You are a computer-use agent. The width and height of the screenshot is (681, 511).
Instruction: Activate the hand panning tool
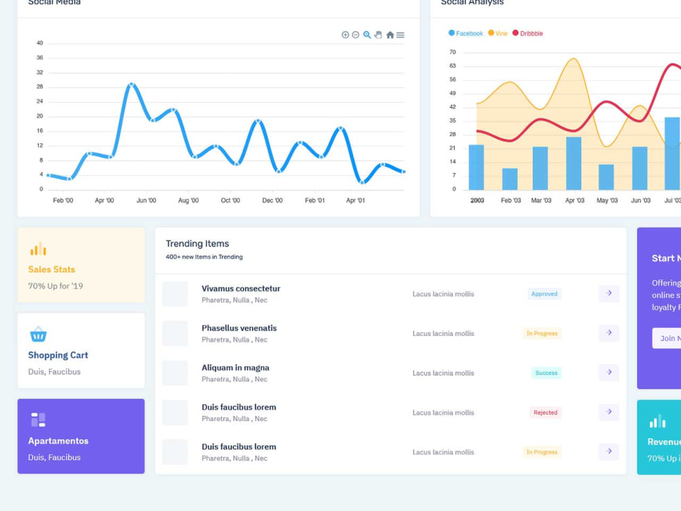pos(378,35)
